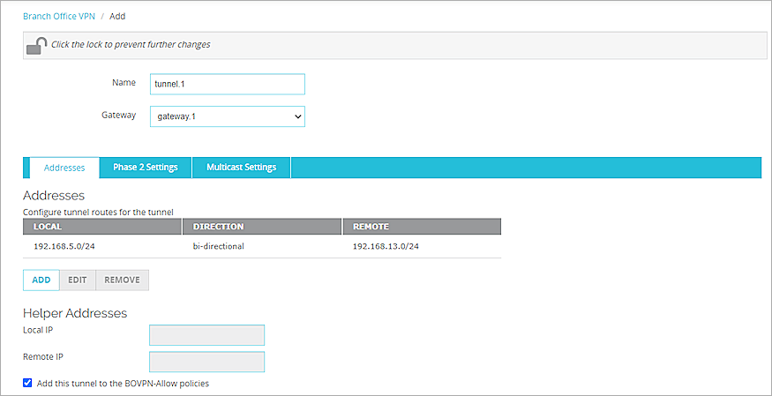Select the bi-directional direction cell
This screenshot has height=396, width=772.
click(x=218, y=246)
